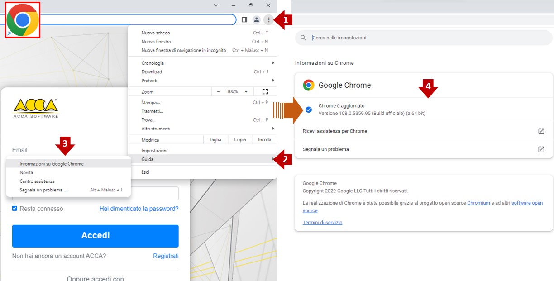Select Centro assistenza in the Guida submenu

[37, 181]
